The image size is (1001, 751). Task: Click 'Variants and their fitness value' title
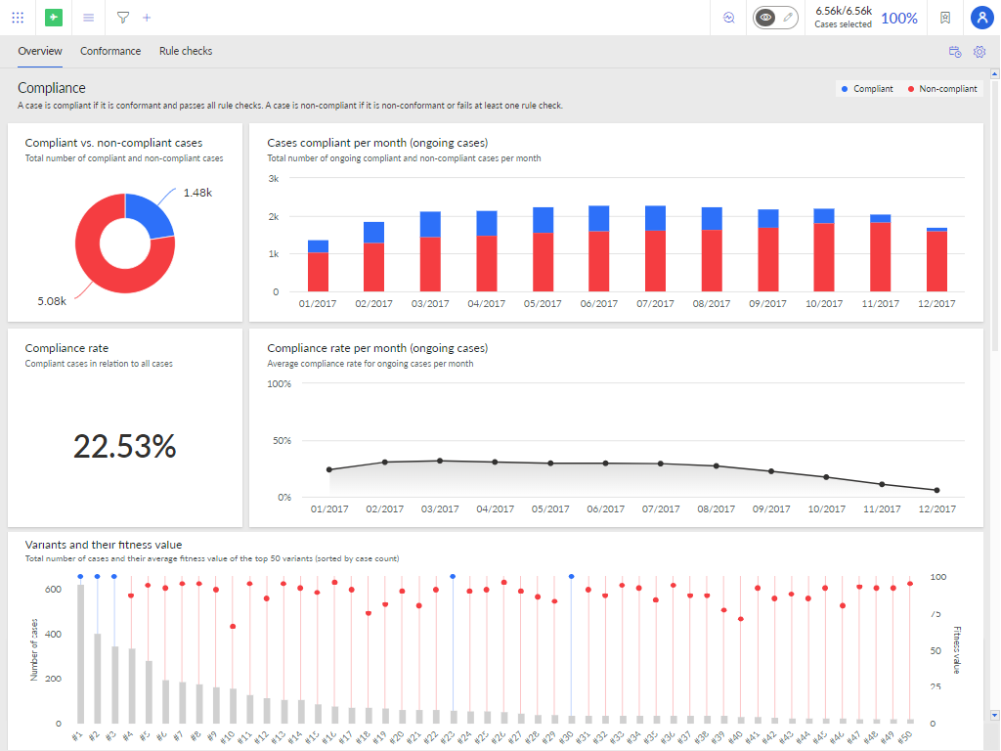tap(104, 545)
